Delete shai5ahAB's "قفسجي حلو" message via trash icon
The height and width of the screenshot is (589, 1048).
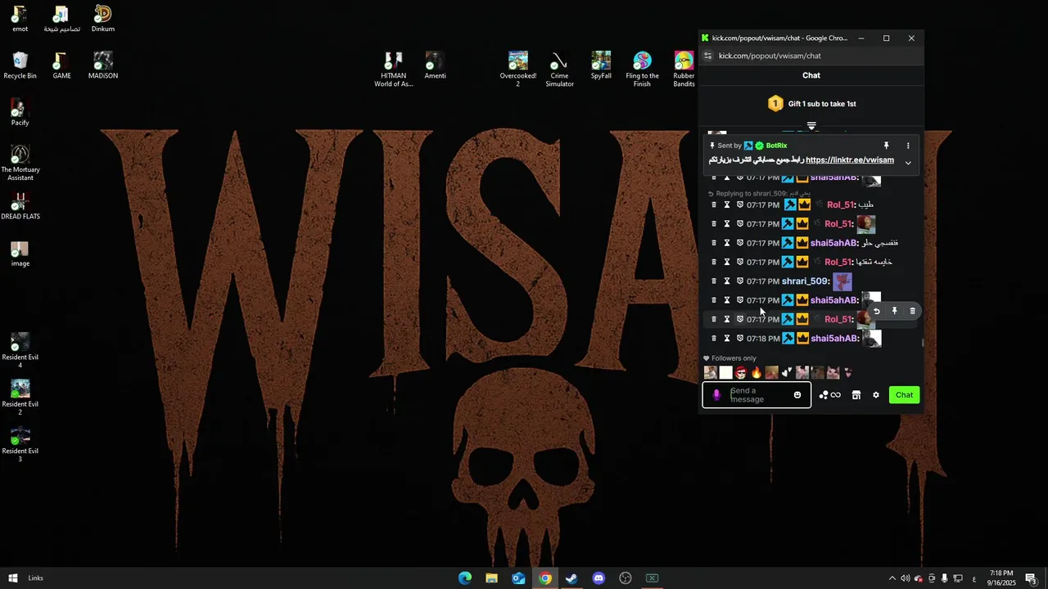click(714, 243)
